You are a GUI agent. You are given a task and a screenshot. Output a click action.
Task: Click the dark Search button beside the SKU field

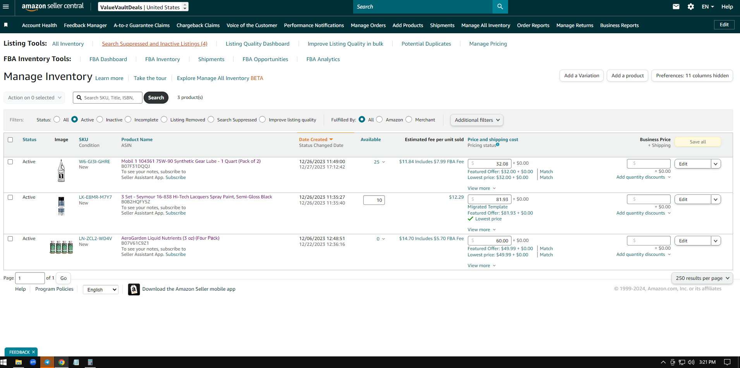click(x=156, y=97)
